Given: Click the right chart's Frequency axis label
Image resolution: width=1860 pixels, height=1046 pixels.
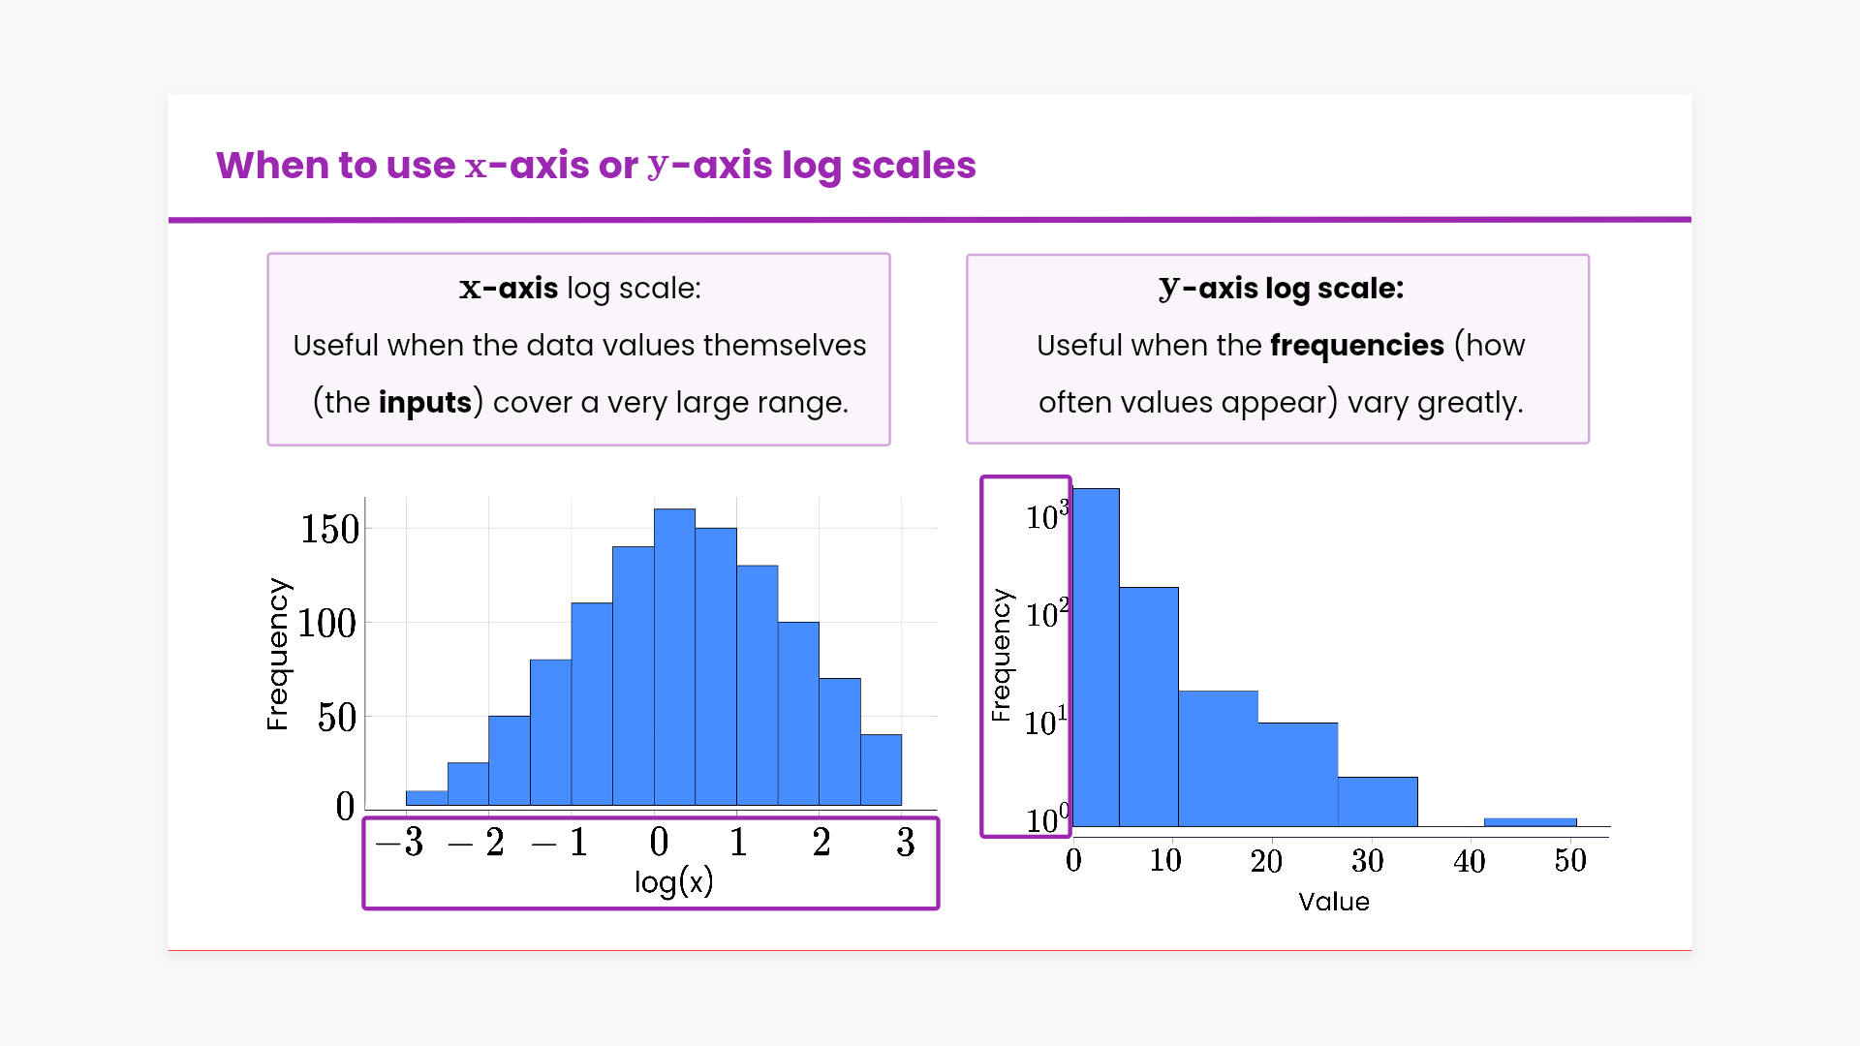Looking at the screenshot, I should [x=1001, y=655].
